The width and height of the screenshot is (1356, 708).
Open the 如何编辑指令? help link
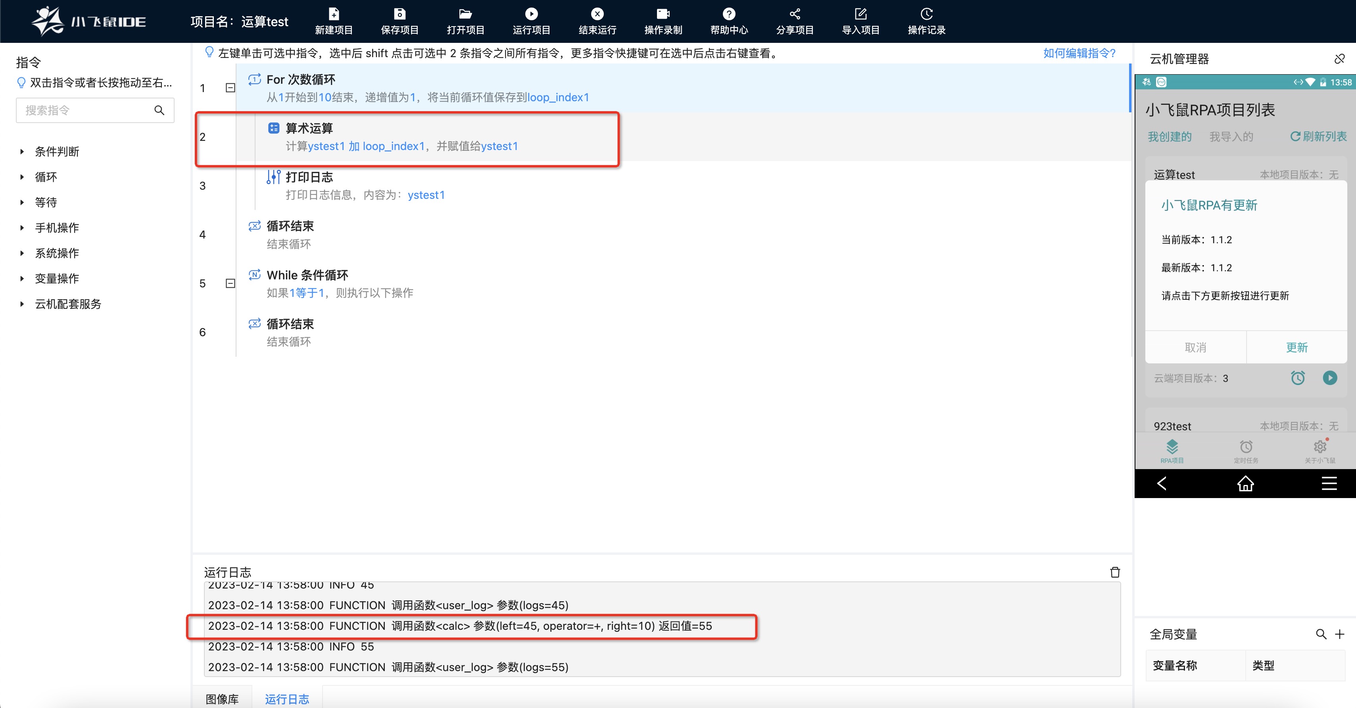(x=1079, y=53)
